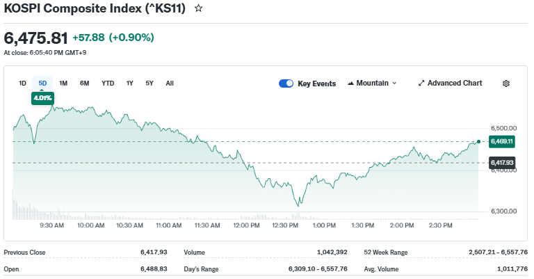Click the Volume label

coord(195,253)
